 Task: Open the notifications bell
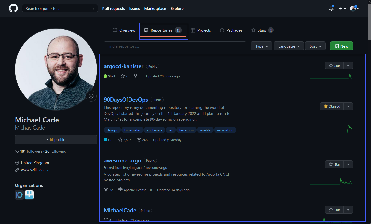pyautogui.click(x=331, y=8)
